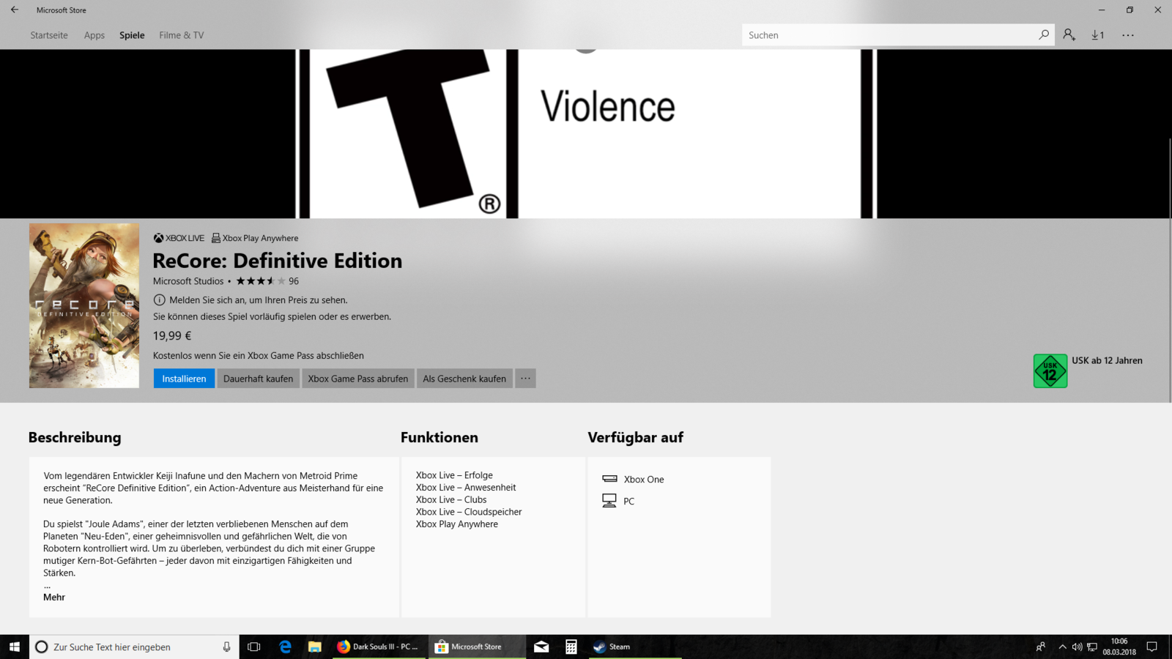
Task: Click the USK 12 rating badge
Action: point(1050,371)
